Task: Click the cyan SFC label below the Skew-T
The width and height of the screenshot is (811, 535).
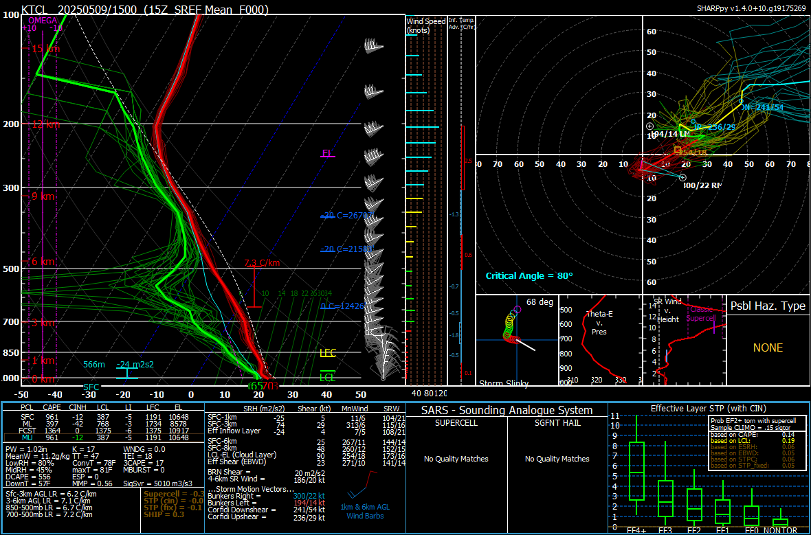Action: pyautogui.click(x=91, y=387)
